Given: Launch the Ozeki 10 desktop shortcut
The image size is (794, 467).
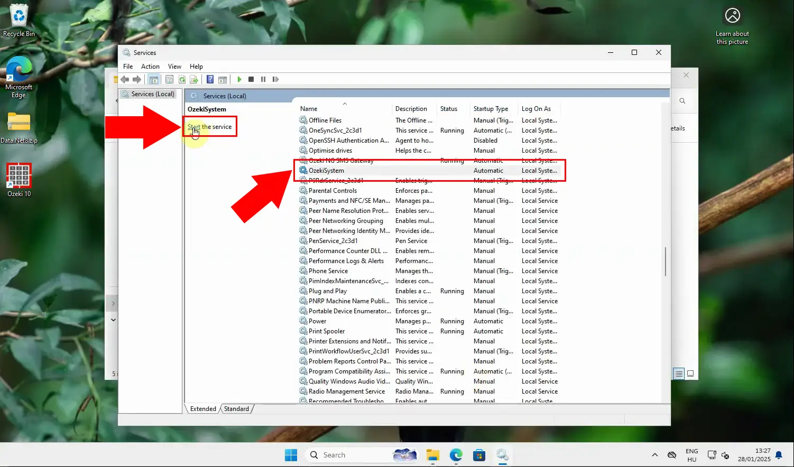Looking at the screenshot, I should pos(19,180).
